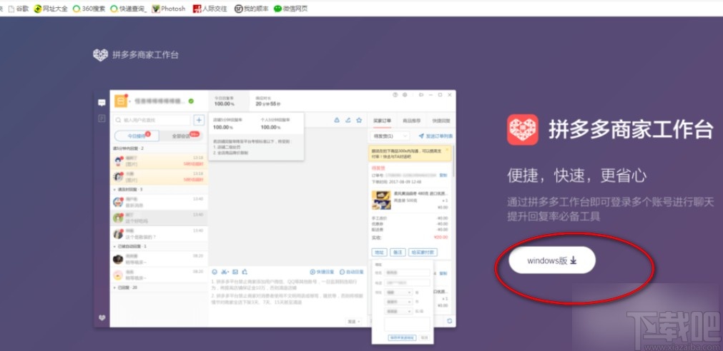
Task: Click the red Pinduoduo app icon
Action: pyautogui.click(x=523, y=130)
